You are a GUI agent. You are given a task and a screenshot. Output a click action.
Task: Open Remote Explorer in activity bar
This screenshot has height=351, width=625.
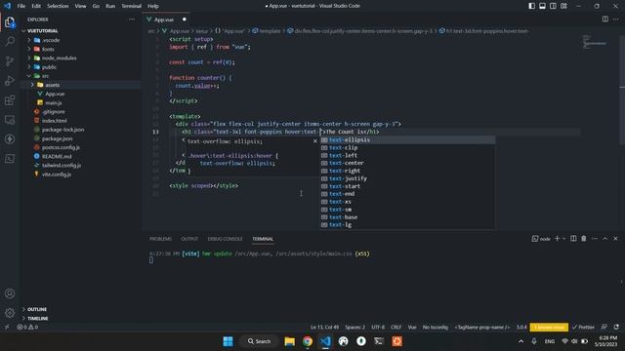click(x=10, y=119)
